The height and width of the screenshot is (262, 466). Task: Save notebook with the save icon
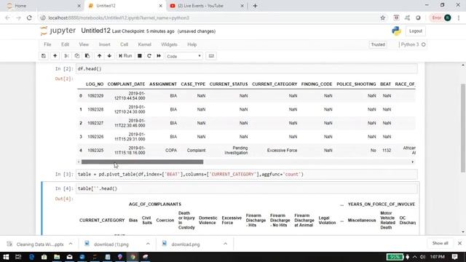pyautogui.click(x=44, y=56)
